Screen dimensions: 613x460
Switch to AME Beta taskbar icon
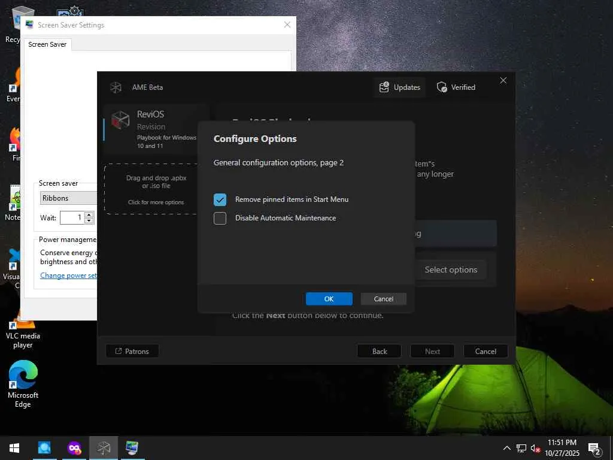(x=104, y=448)
